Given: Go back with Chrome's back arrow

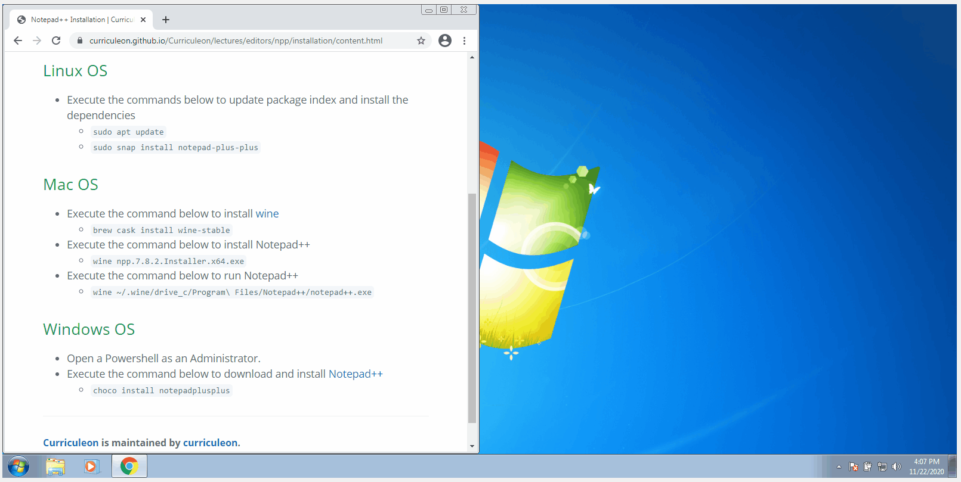Looking at the screenshot, I should click(x=18, y=41).
